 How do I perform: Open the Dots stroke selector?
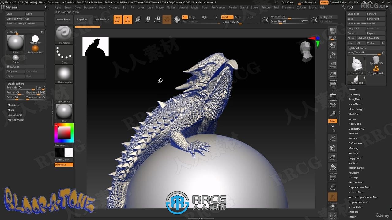(x=64, y=54)
